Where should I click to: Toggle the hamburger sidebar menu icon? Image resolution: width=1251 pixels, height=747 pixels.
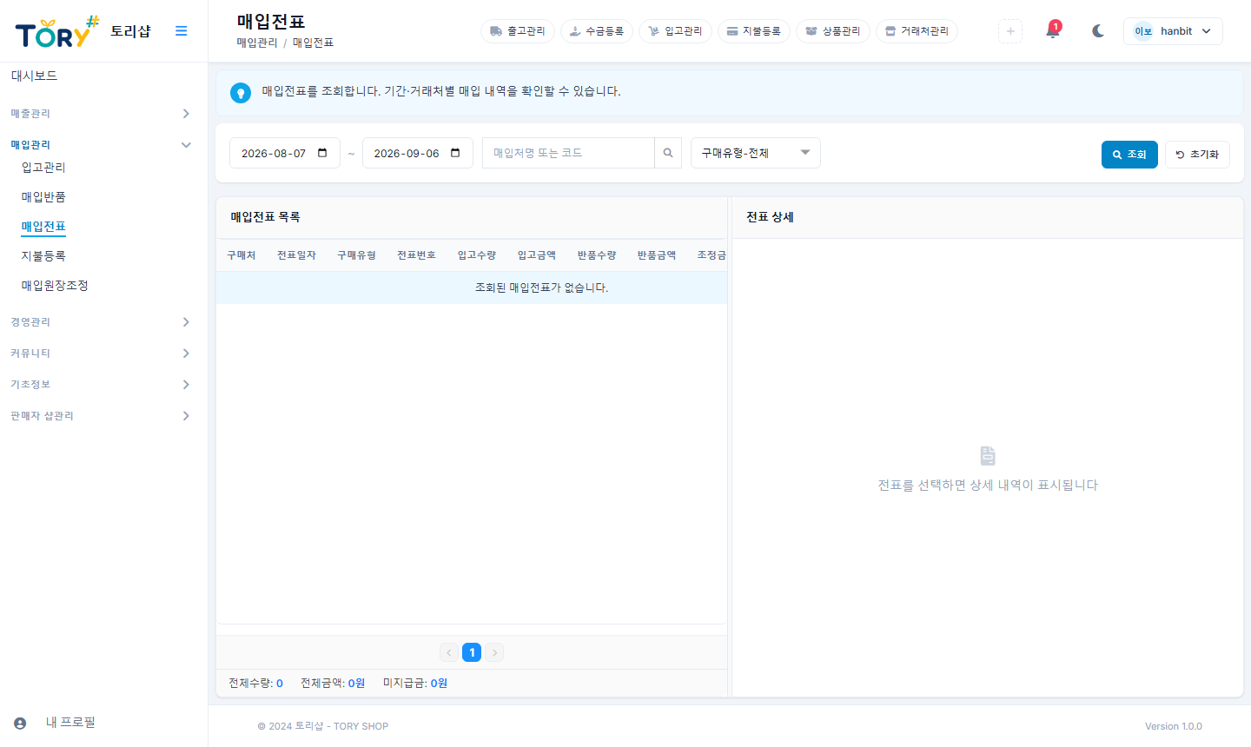181,31
